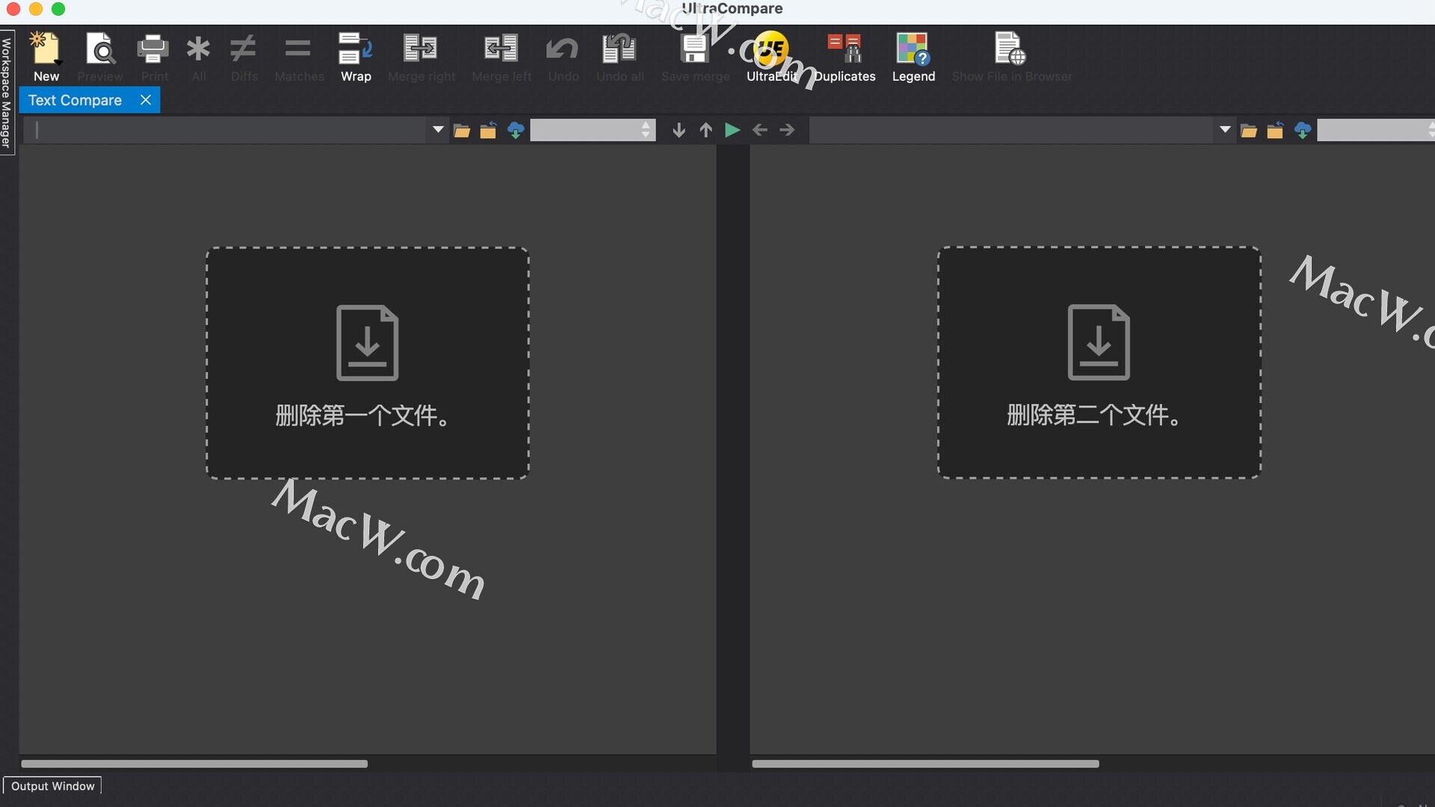Open file browser for left pane

[462, 131]
